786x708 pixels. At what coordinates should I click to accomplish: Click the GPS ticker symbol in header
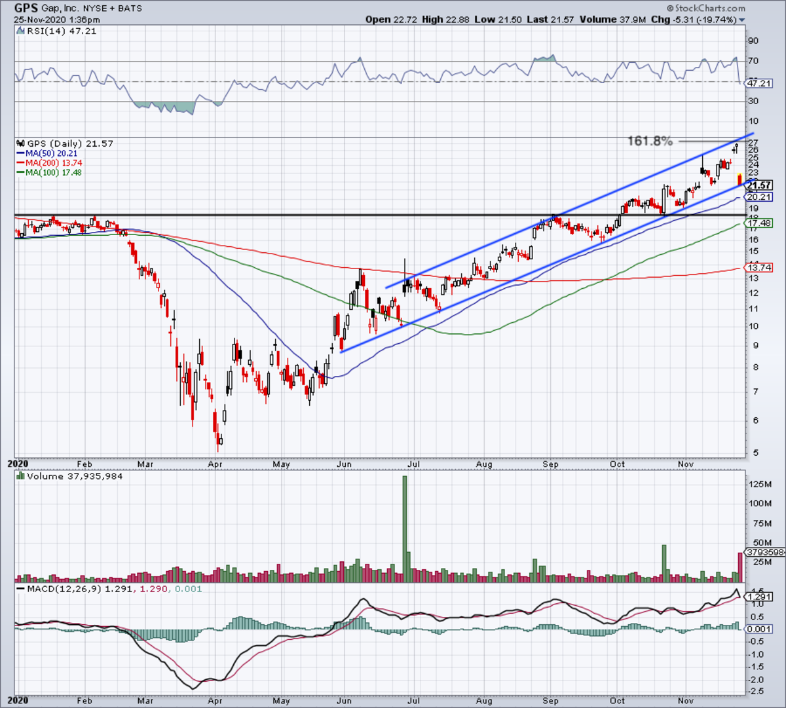point(25,9)
